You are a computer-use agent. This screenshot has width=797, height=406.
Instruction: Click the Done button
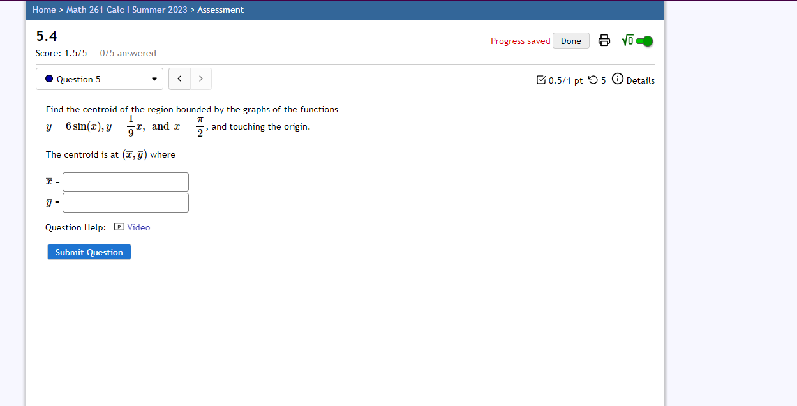point(571,41)
